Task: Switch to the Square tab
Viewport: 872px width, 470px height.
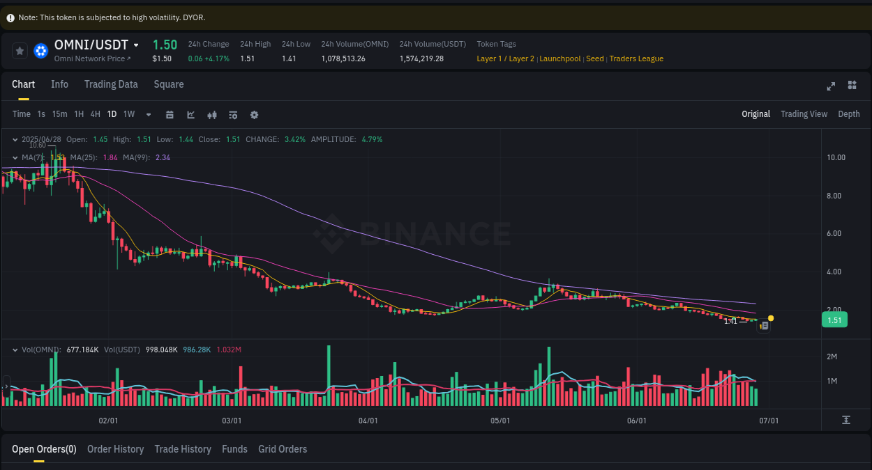Action: (168, 84)
